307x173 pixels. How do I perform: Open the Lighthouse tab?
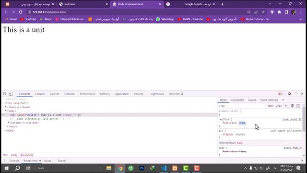(157, 94)
